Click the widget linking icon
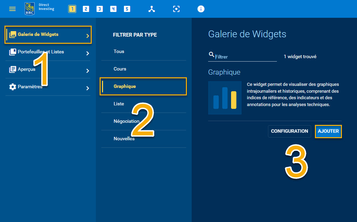This screenshot has height=222, width=357. (152, 9)
